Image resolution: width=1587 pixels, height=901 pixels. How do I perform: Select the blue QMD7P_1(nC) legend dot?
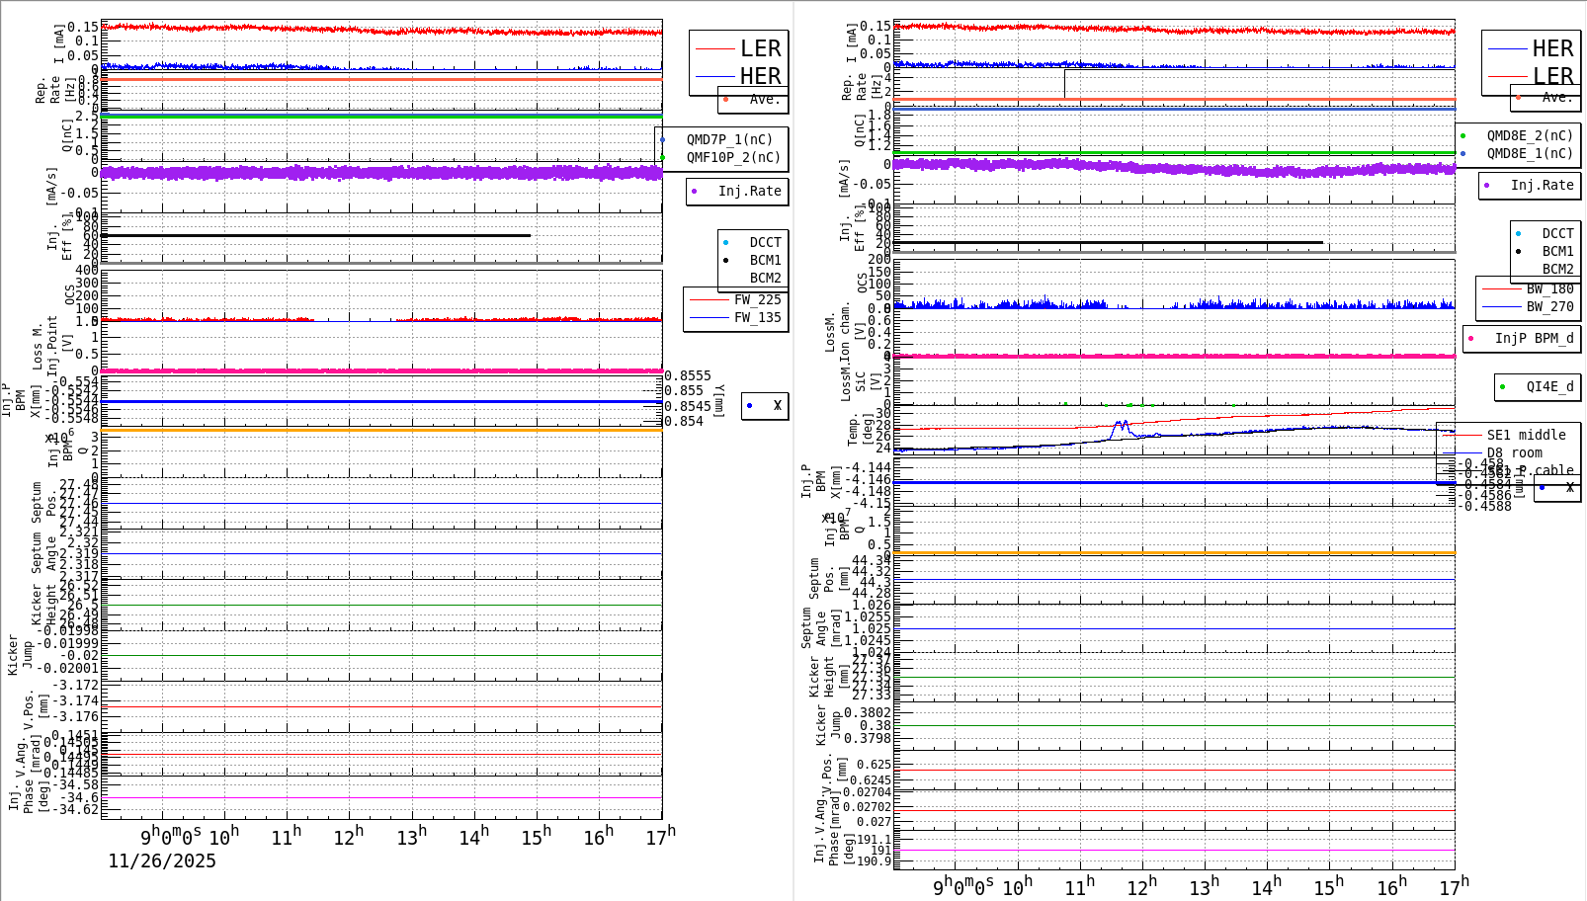(662, 139)
